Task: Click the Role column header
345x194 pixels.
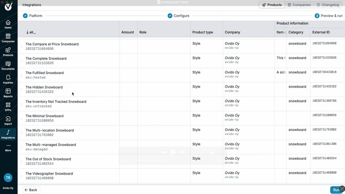Action: 143,32
